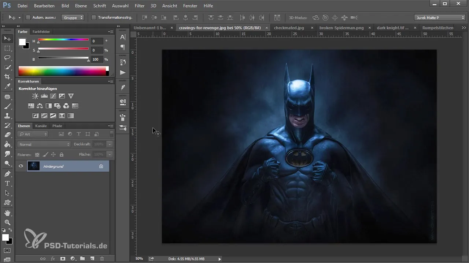Select the Quick Selection tool
469x263 pixels.
coord(7,67)
